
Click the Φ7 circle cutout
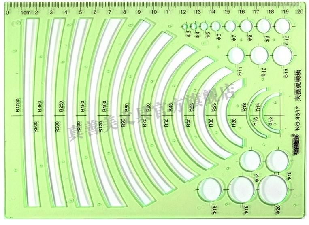tap(230, 26)
